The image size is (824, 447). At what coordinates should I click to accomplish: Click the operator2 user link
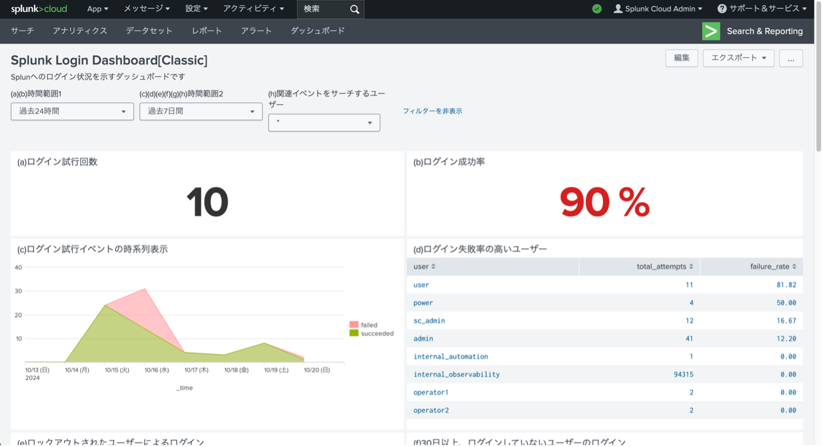coord(431,410)
